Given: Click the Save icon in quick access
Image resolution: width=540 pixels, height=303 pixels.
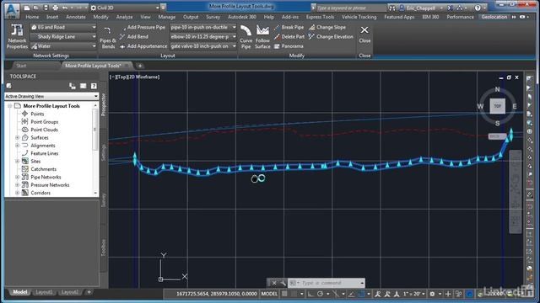Looking at the screenshot, I should pyautogui.click(x=46, y=8).
